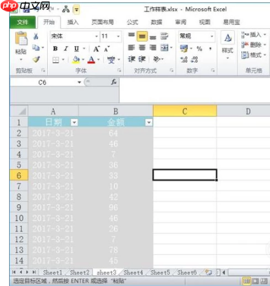The width and height of the screenshot is (270, 286).
Task: Open the fill color bucket swatch
Action: pos(76,59)
